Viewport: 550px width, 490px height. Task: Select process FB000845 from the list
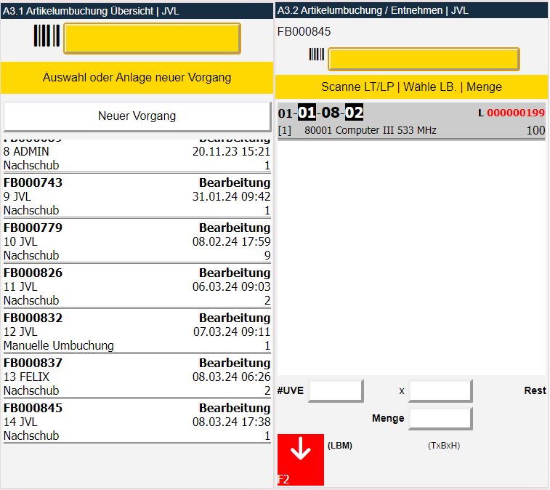137,422
